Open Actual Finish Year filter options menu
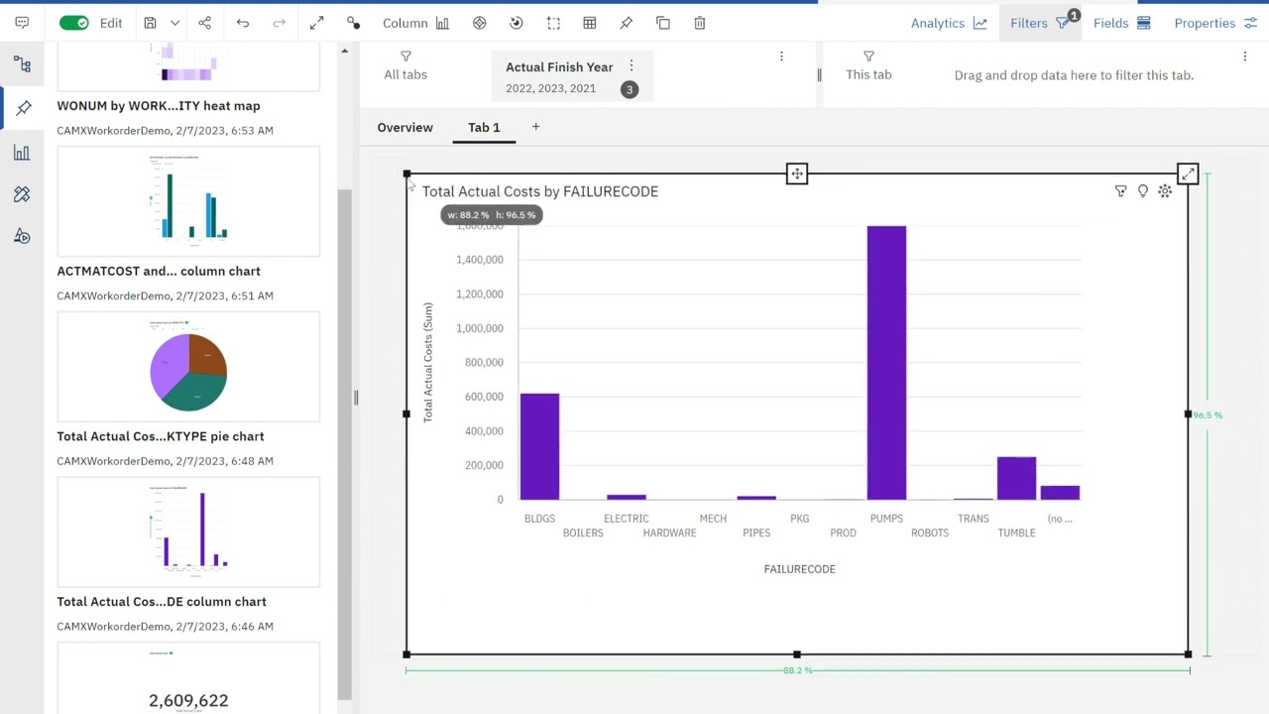The image size is (1269, 714). [632, 66]
